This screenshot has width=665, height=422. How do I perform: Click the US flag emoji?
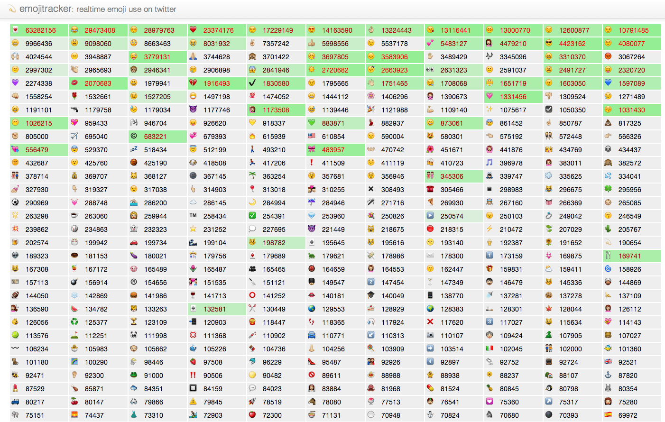click(x=312, y=137)
